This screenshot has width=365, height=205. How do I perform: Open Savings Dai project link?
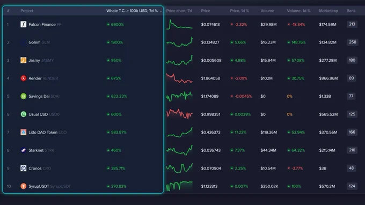pyautogui.click(x=44, y=97)
